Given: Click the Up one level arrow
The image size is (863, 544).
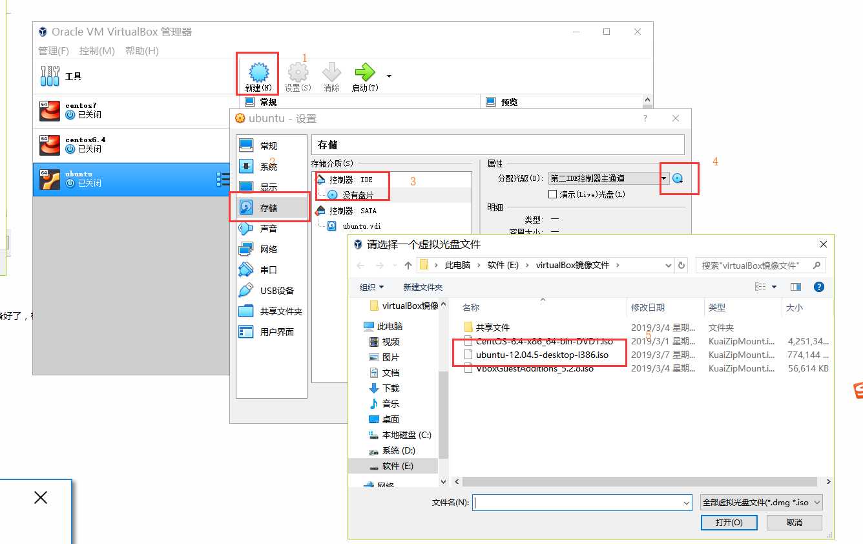Looking at the screenshot, I should 408,265.
